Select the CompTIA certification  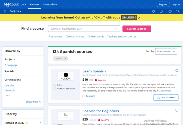9,86
